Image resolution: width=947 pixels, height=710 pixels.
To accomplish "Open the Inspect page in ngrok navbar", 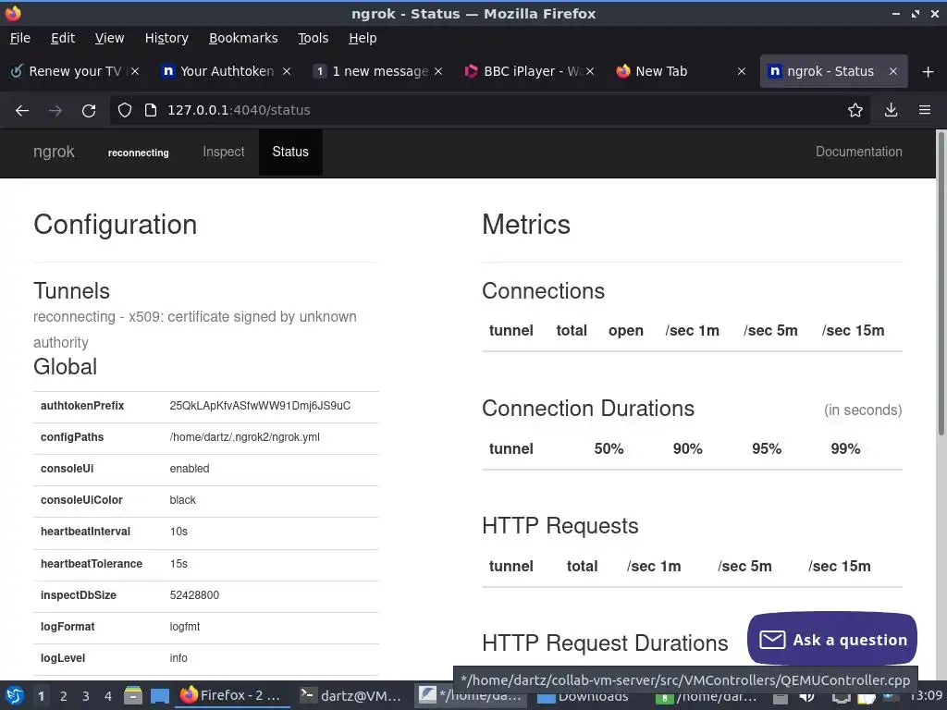I will [x=224, y=153].
